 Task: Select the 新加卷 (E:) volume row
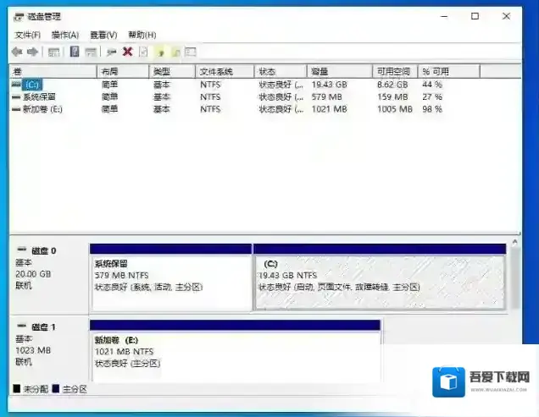42,109
